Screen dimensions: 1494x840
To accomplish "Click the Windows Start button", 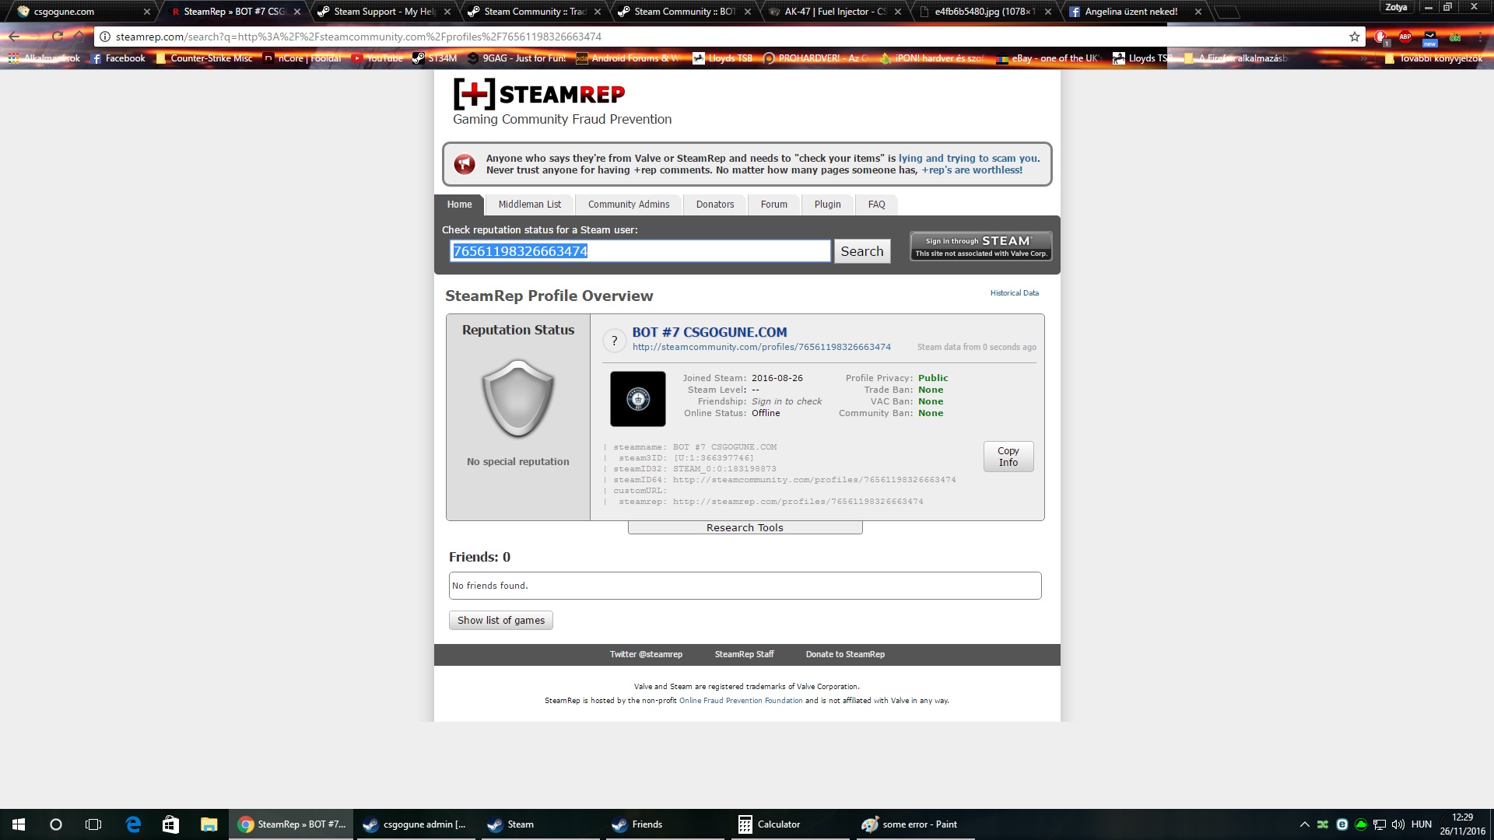I will point(19,824).
